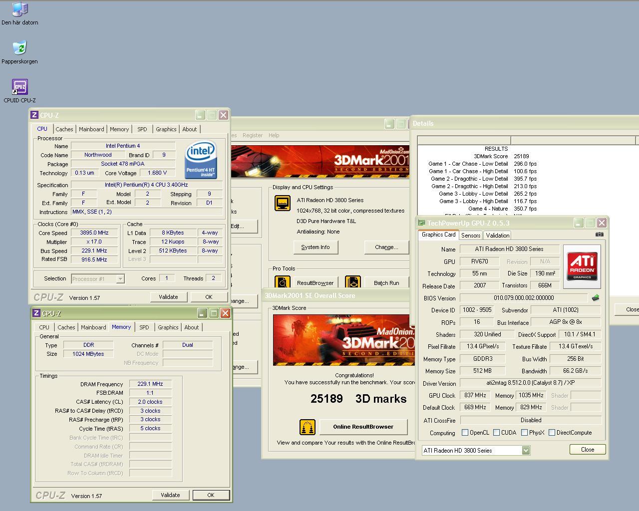The image size is (639, 511).
Task: Click the 3DMark2001 score banner image
Action: pyautogui.click(x=343, y=340)
